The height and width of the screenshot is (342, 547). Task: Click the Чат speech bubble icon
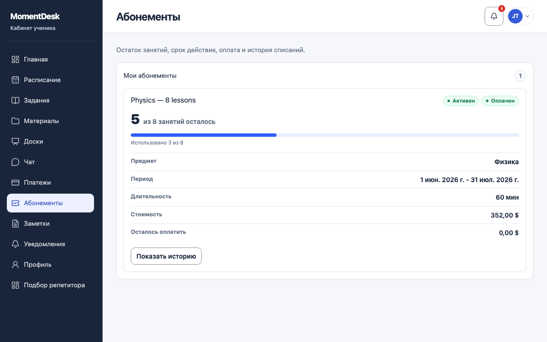tap(15, 162)
